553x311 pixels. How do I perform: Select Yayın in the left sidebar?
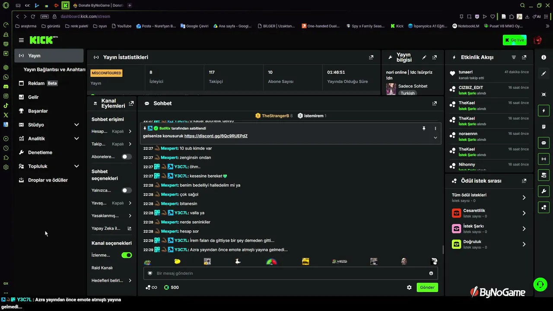pos(49,56)
